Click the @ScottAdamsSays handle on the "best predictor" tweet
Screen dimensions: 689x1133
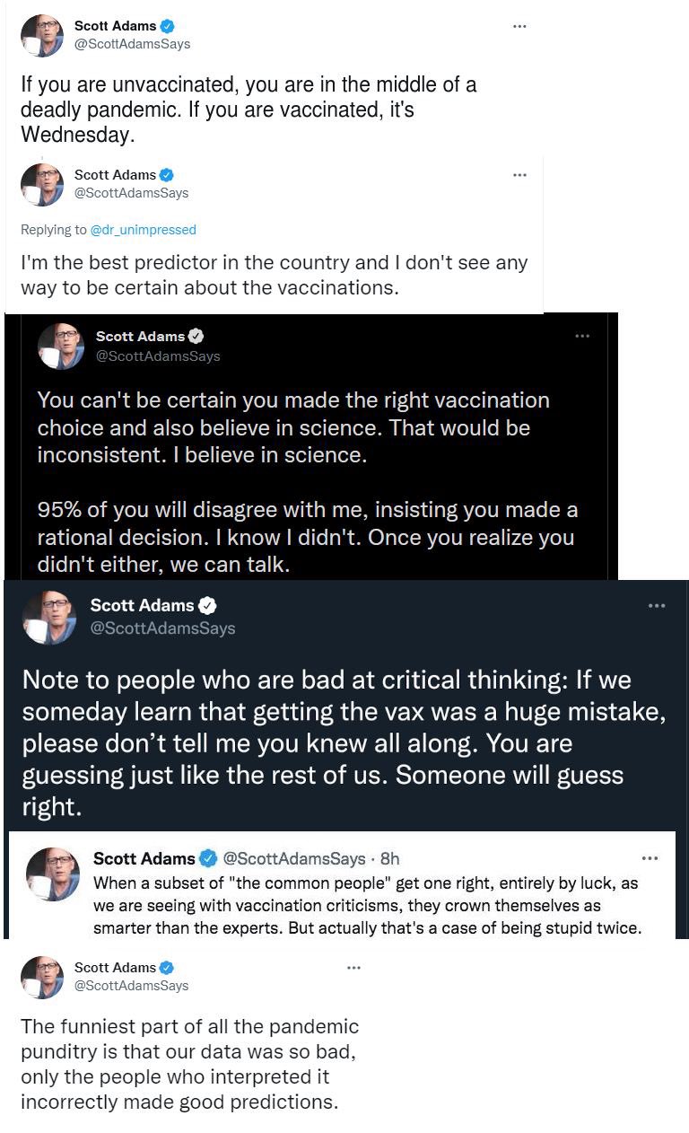[131, 193]
